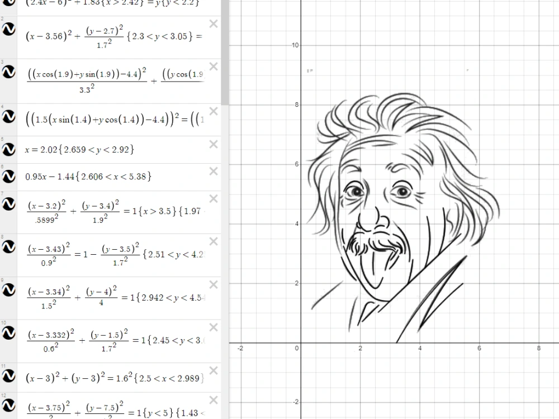This screenshot has height=419, width=559.
Task: Delete expression 10 with its X
Action: (x=214, y=327)
